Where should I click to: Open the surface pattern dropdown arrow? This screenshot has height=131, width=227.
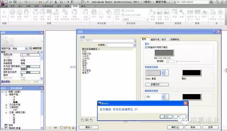point(163,73)
